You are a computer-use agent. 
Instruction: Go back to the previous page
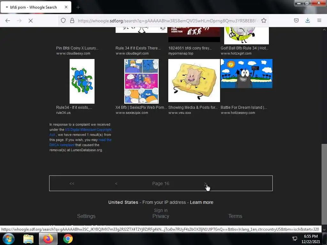[8, 21]
